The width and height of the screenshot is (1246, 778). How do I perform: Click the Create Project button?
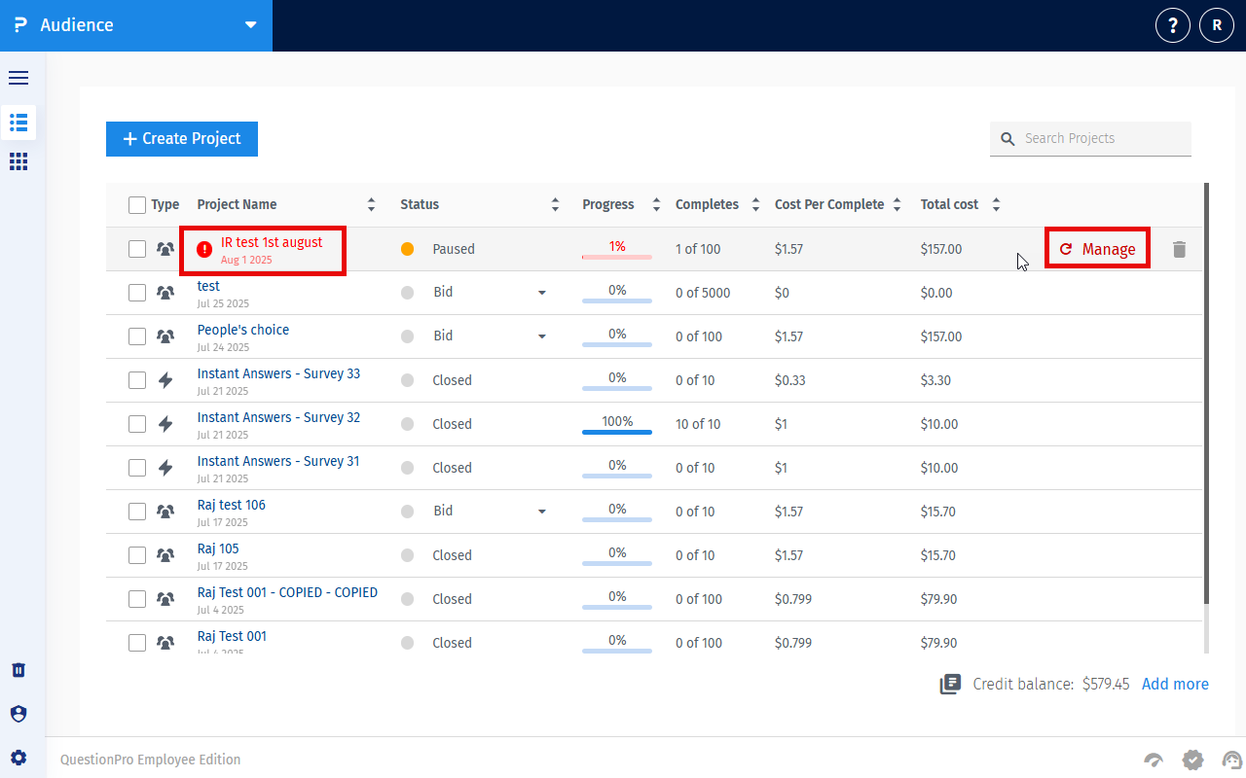click(182, 139)
